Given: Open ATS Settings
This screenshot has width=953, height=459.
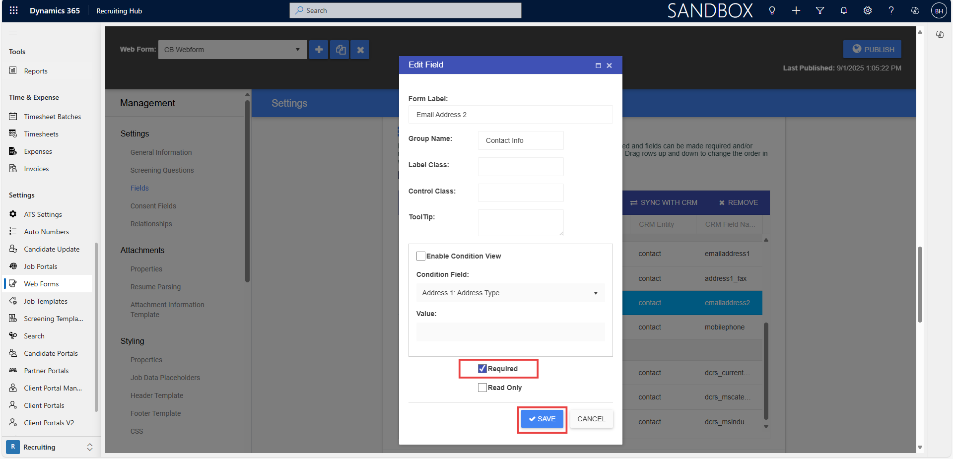Looking at the screenshot, I should pos(43,214).
